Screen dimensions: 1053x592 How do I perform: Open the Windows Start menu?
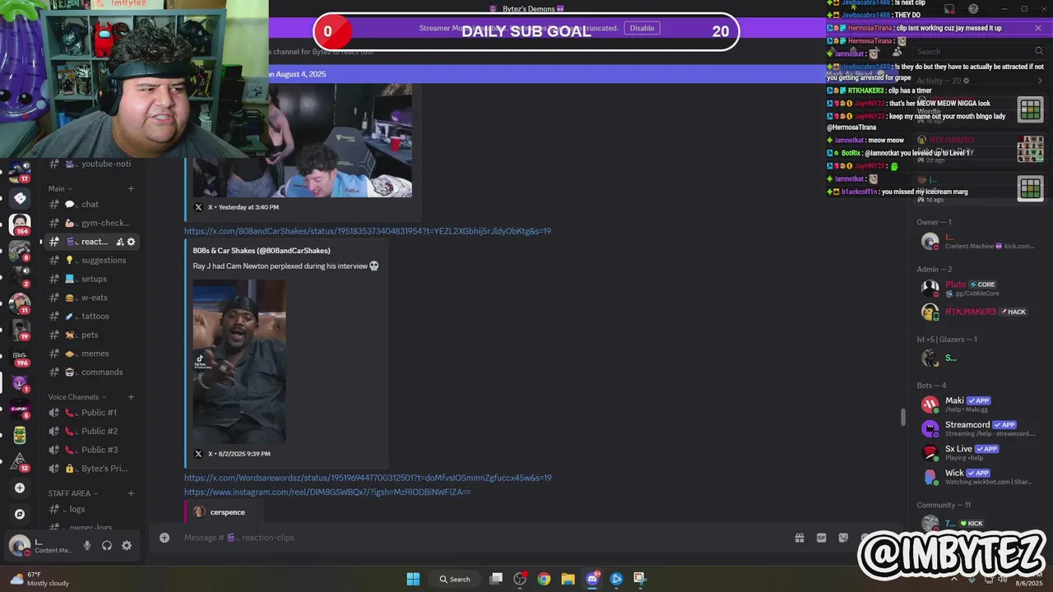413,579
